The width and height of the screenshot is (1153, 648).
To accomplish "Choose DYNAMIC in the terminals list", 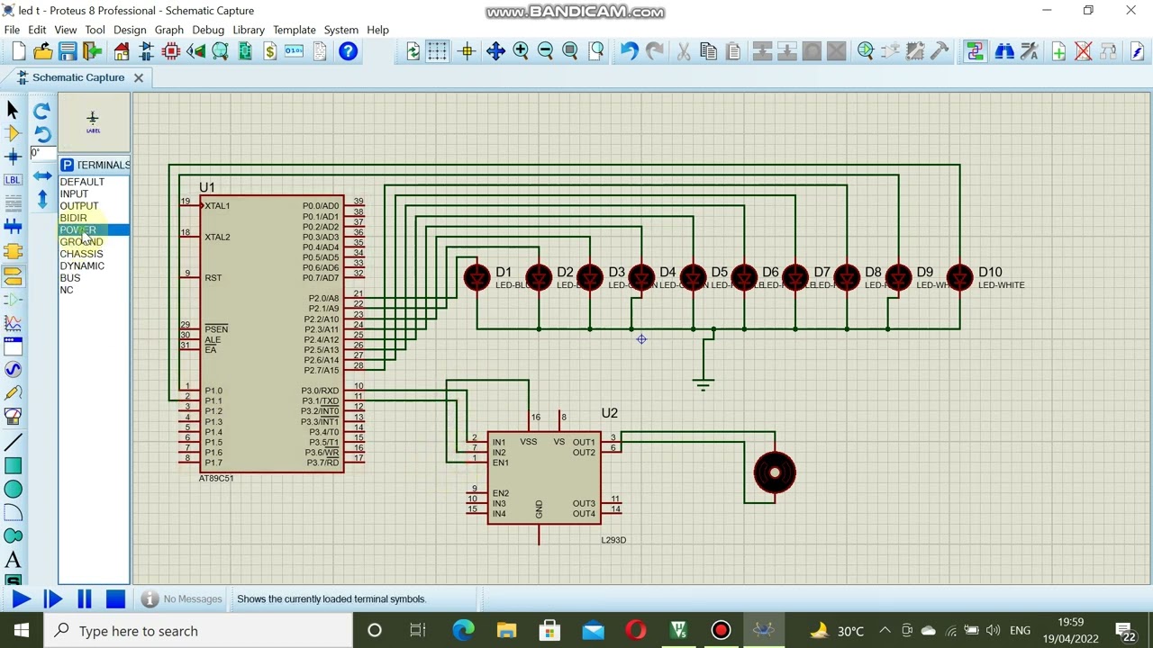I will [x=82, y=265].
